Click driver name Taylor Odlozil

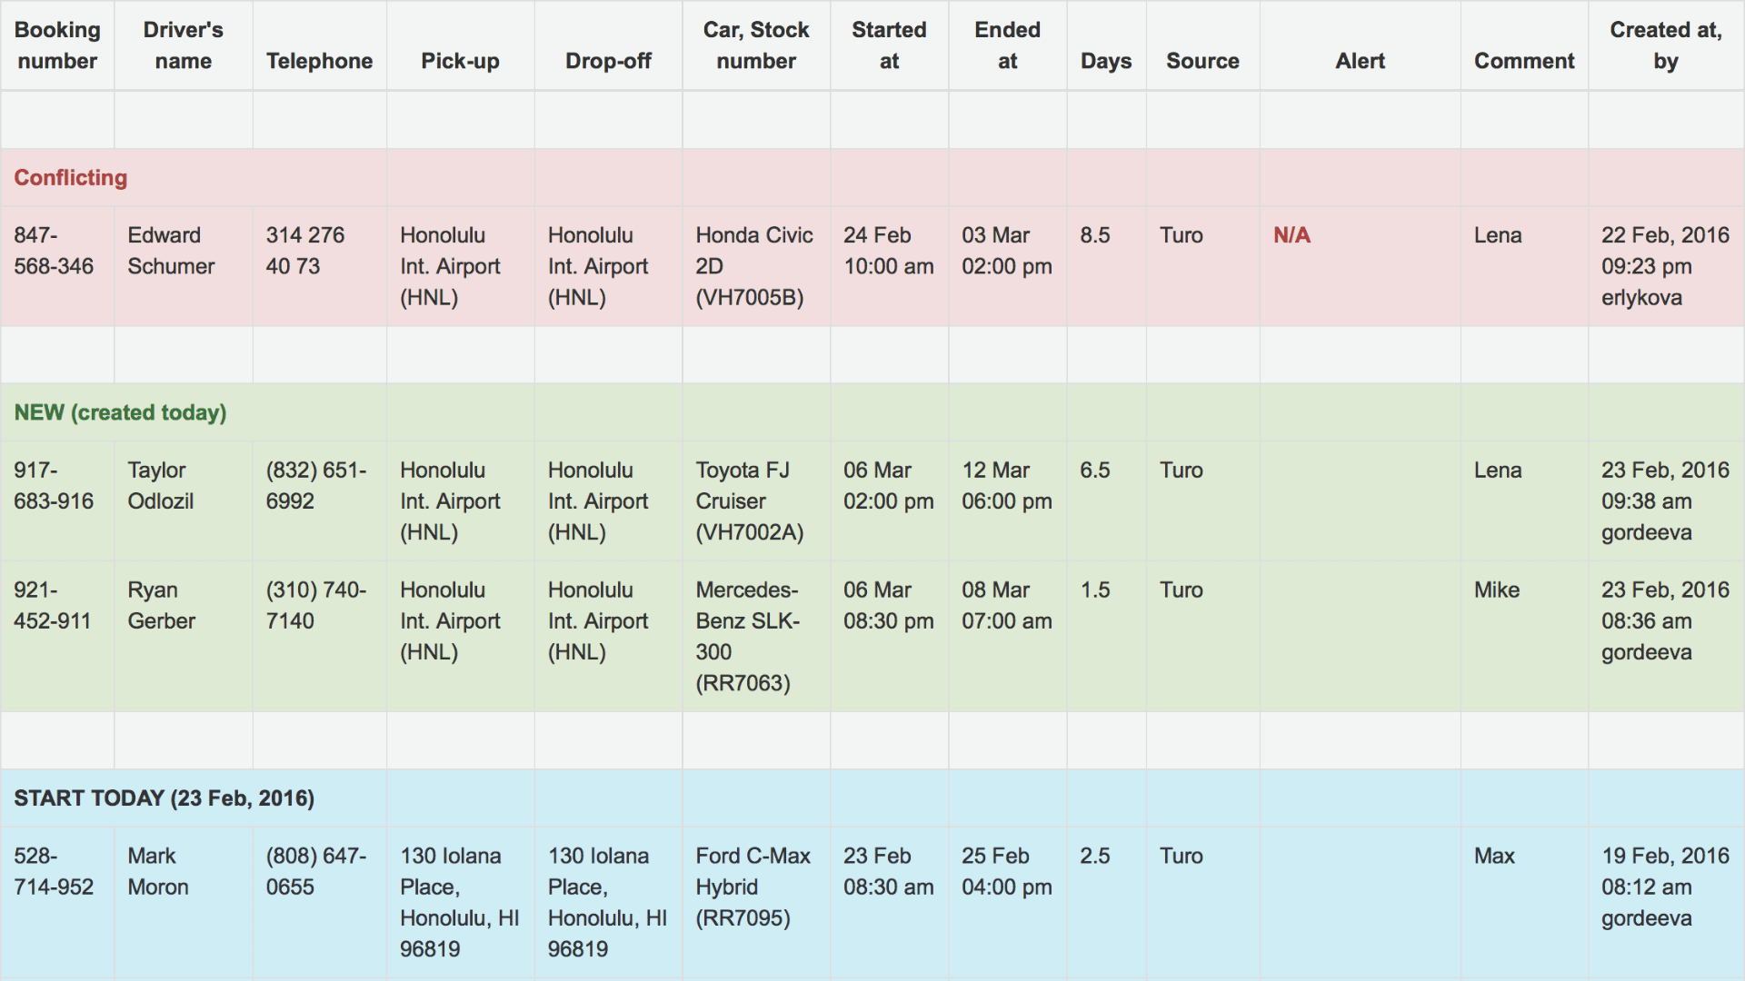(161, 486)
